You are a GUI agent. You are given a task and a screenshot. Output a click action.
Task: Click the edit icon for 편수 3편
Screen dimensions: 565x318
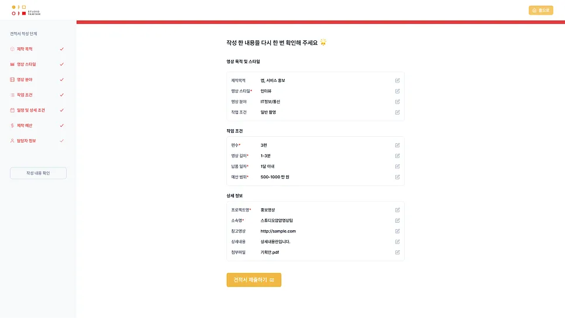coord(397,145)
